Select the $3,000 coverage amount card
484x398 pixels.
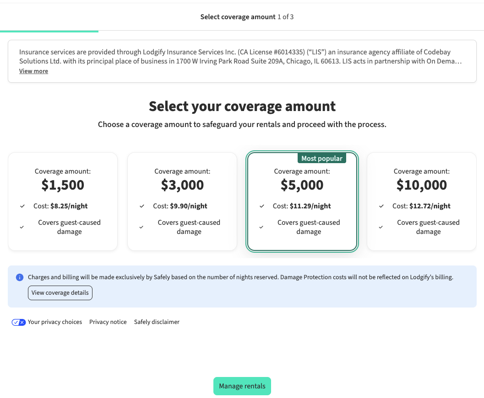click(182, 202)
